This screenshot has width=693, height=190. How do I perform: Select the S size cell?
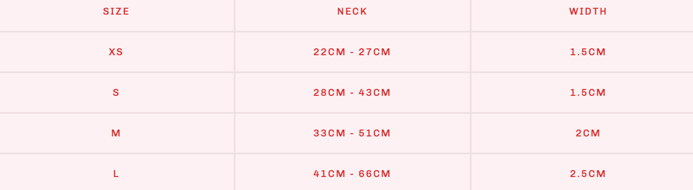pyautogui.click(x=116, y=93)
